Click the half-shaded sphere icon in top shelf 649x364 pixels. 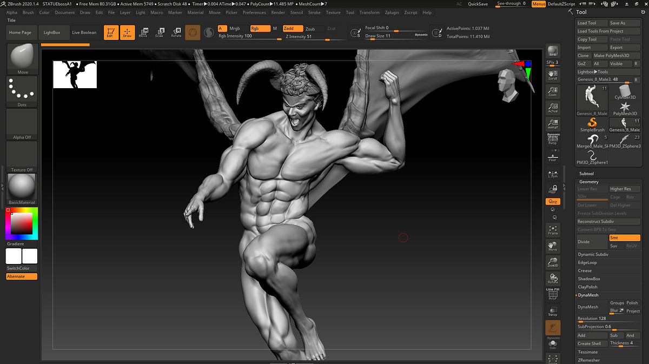209,33
